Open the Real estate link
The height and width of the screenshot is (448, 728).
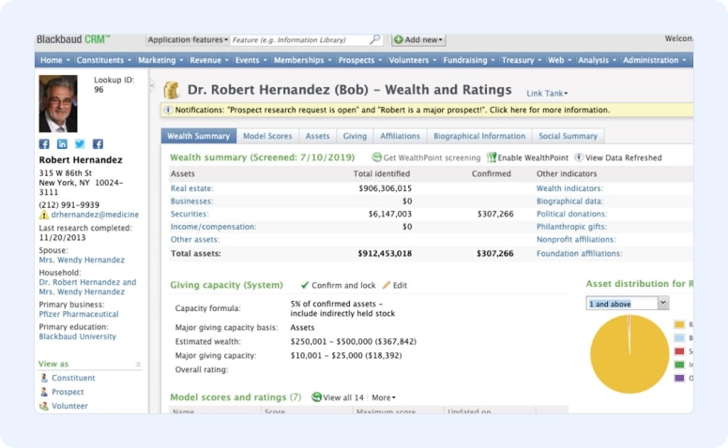[191, 188]
